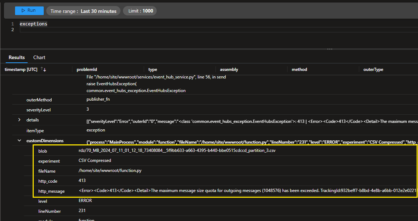Select the severityLevel field name
This screenshot has height=221, width=418.
(38, 110)
